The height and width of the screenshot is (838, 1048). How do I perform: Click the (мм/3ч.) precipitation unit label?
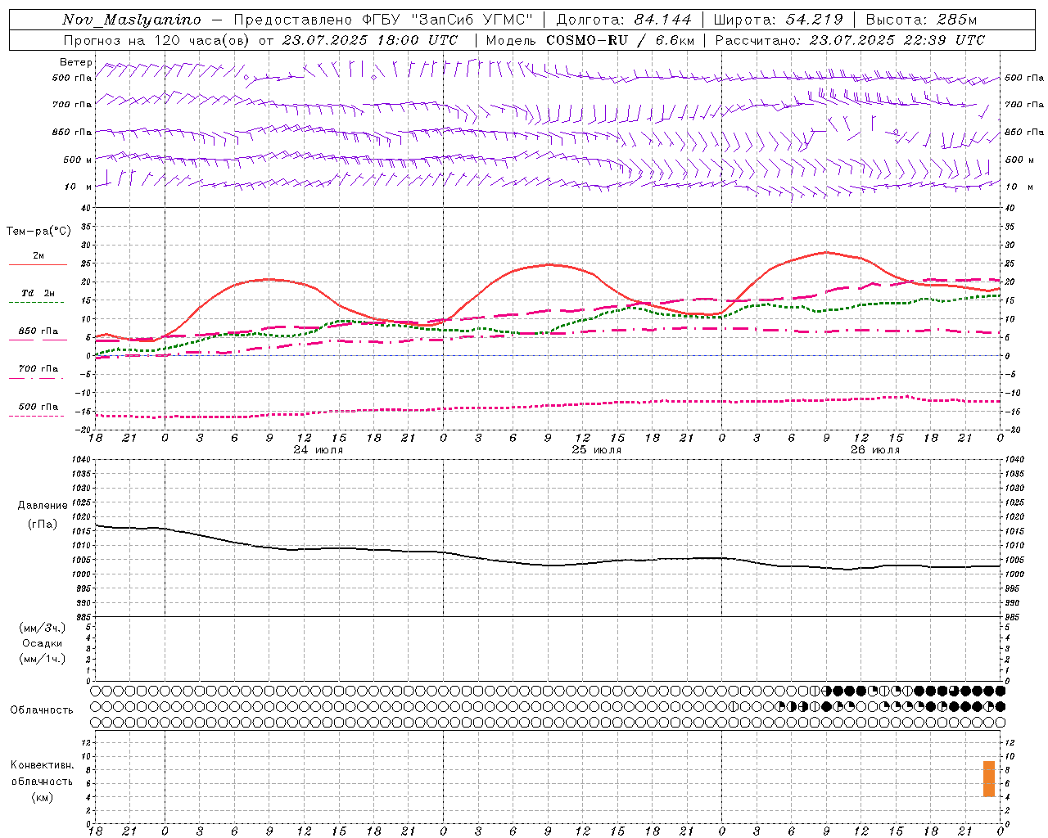(x=43, y=628)
